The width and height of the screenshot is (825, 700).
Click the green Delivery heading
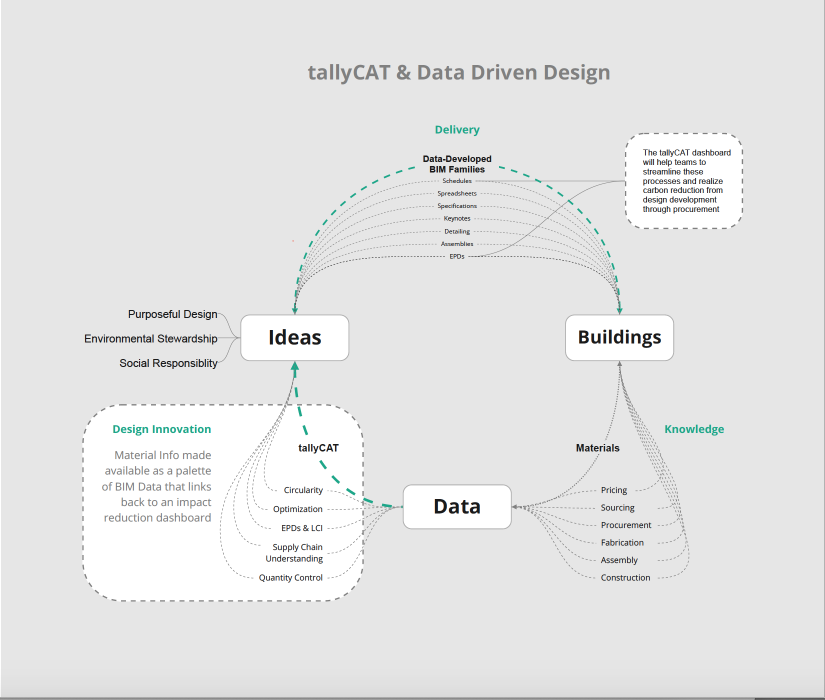(x=457, y=129)
